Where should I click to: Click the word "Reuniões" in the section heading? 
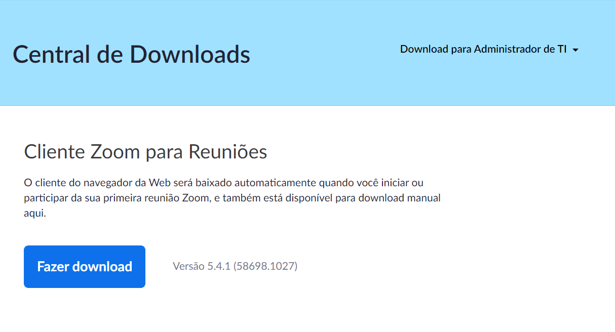tap(228, 152)
